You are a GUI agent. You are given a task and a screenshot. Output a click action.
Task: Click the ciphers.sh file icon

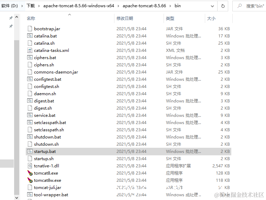pos(30,65)
